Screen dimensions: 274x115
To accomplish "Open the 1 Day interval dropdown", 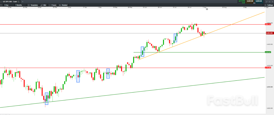I will point(7,5).
